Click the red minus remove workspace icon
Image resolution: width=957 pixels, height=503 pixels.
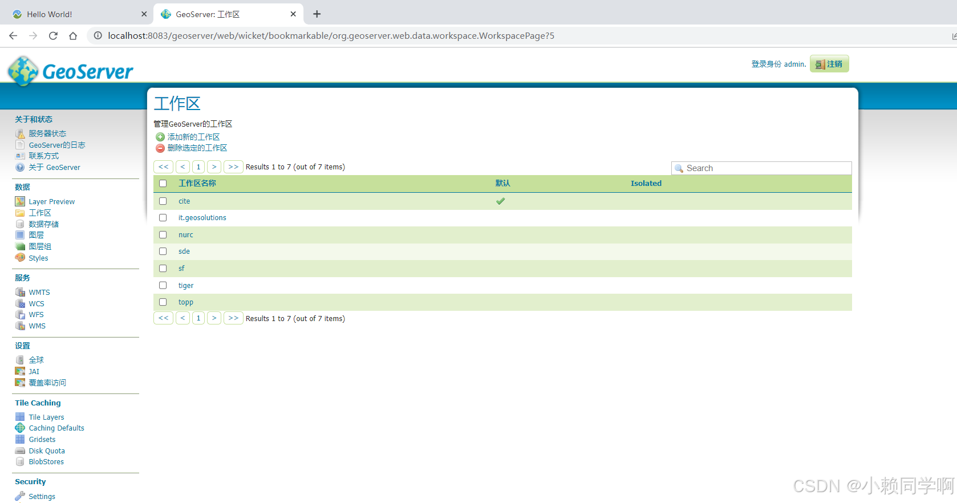point(160,148)
